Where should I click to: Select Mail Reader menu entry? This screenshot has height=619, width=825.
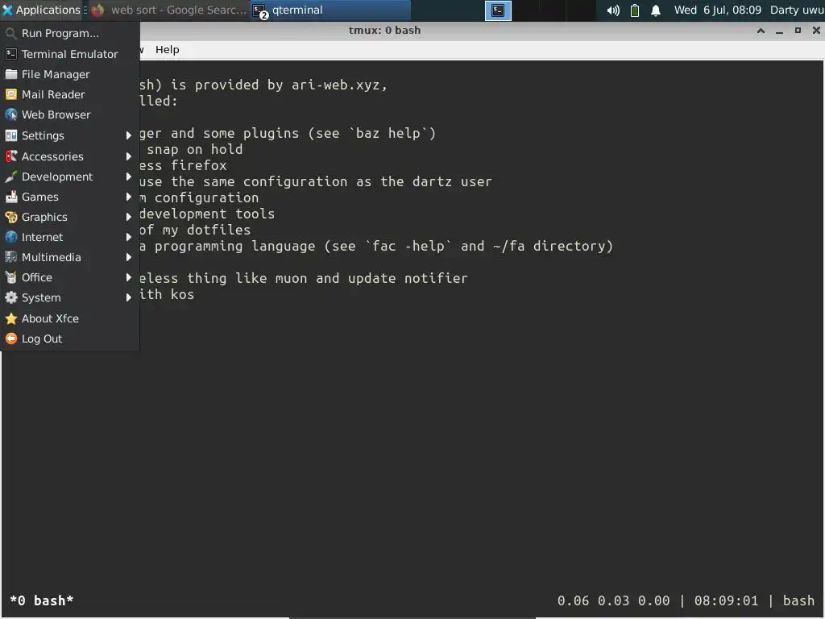tap(70, 95)
